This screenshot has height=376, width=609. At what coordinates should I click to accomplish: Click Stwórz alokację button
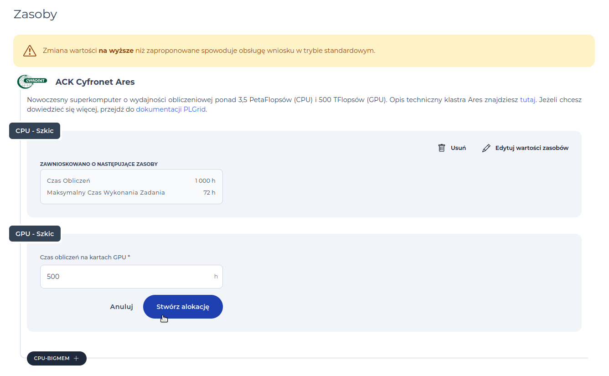point(183,307)
